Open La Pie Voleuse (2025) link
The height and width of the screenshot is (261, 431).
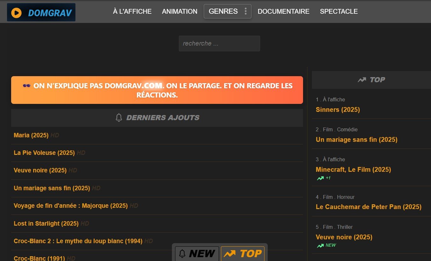[x=44, y=153]
